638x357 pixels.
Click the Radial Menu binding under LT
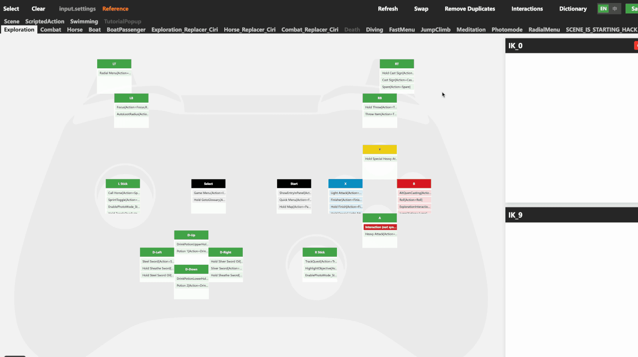point(115,73)
